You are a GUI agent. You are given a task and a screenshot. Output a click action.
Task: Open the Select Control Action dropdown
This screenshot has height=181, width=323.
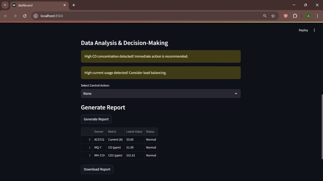[161, 93]
